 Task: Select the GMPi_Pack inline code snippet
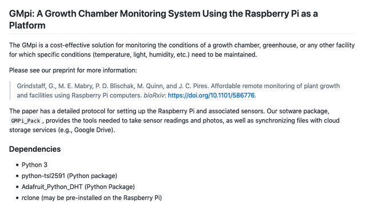(26, 121)
